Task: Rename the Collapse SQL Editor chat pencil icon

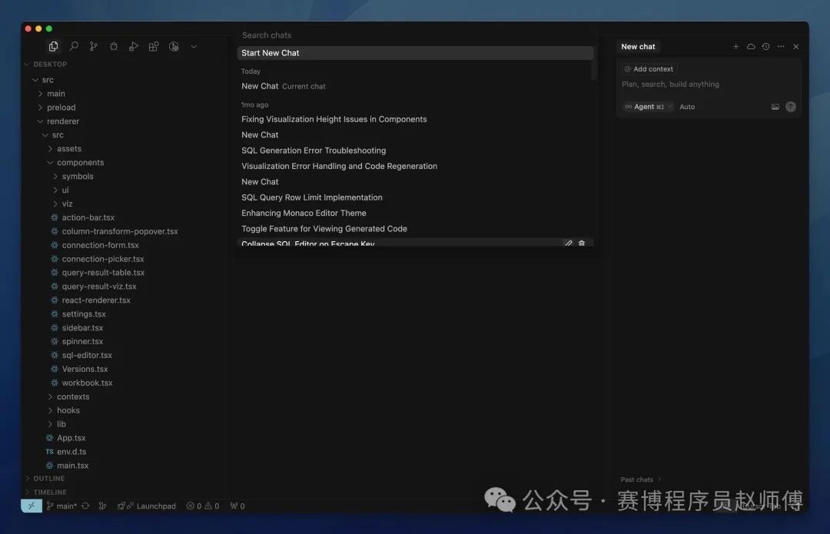Action: pyautogui.click(x=569, y=243)
